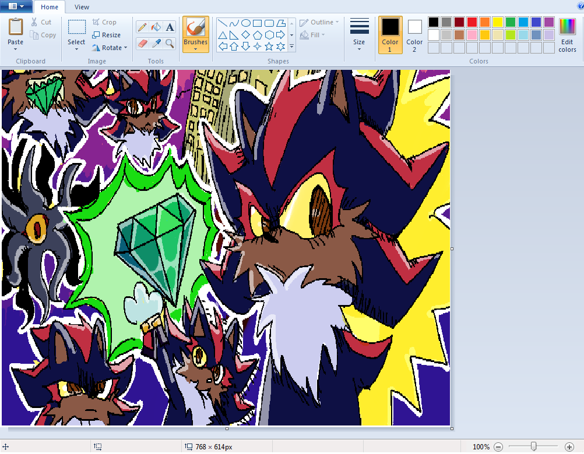Click the Copy button
The image size is (584, 454).
coord(43,35)
